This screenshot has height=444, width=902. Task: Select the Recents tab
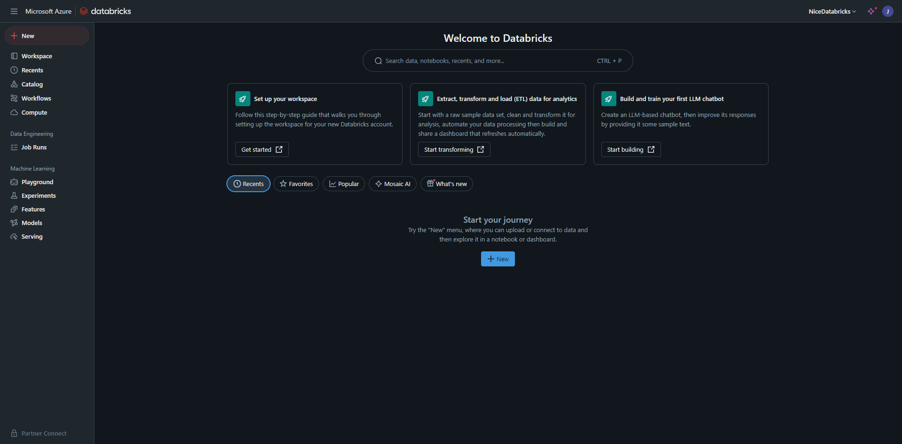249,184
